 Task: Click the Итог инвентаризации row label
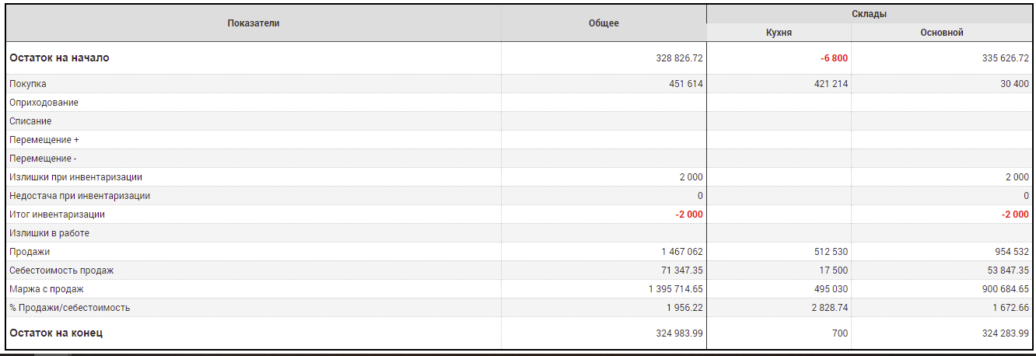point(57,215)
